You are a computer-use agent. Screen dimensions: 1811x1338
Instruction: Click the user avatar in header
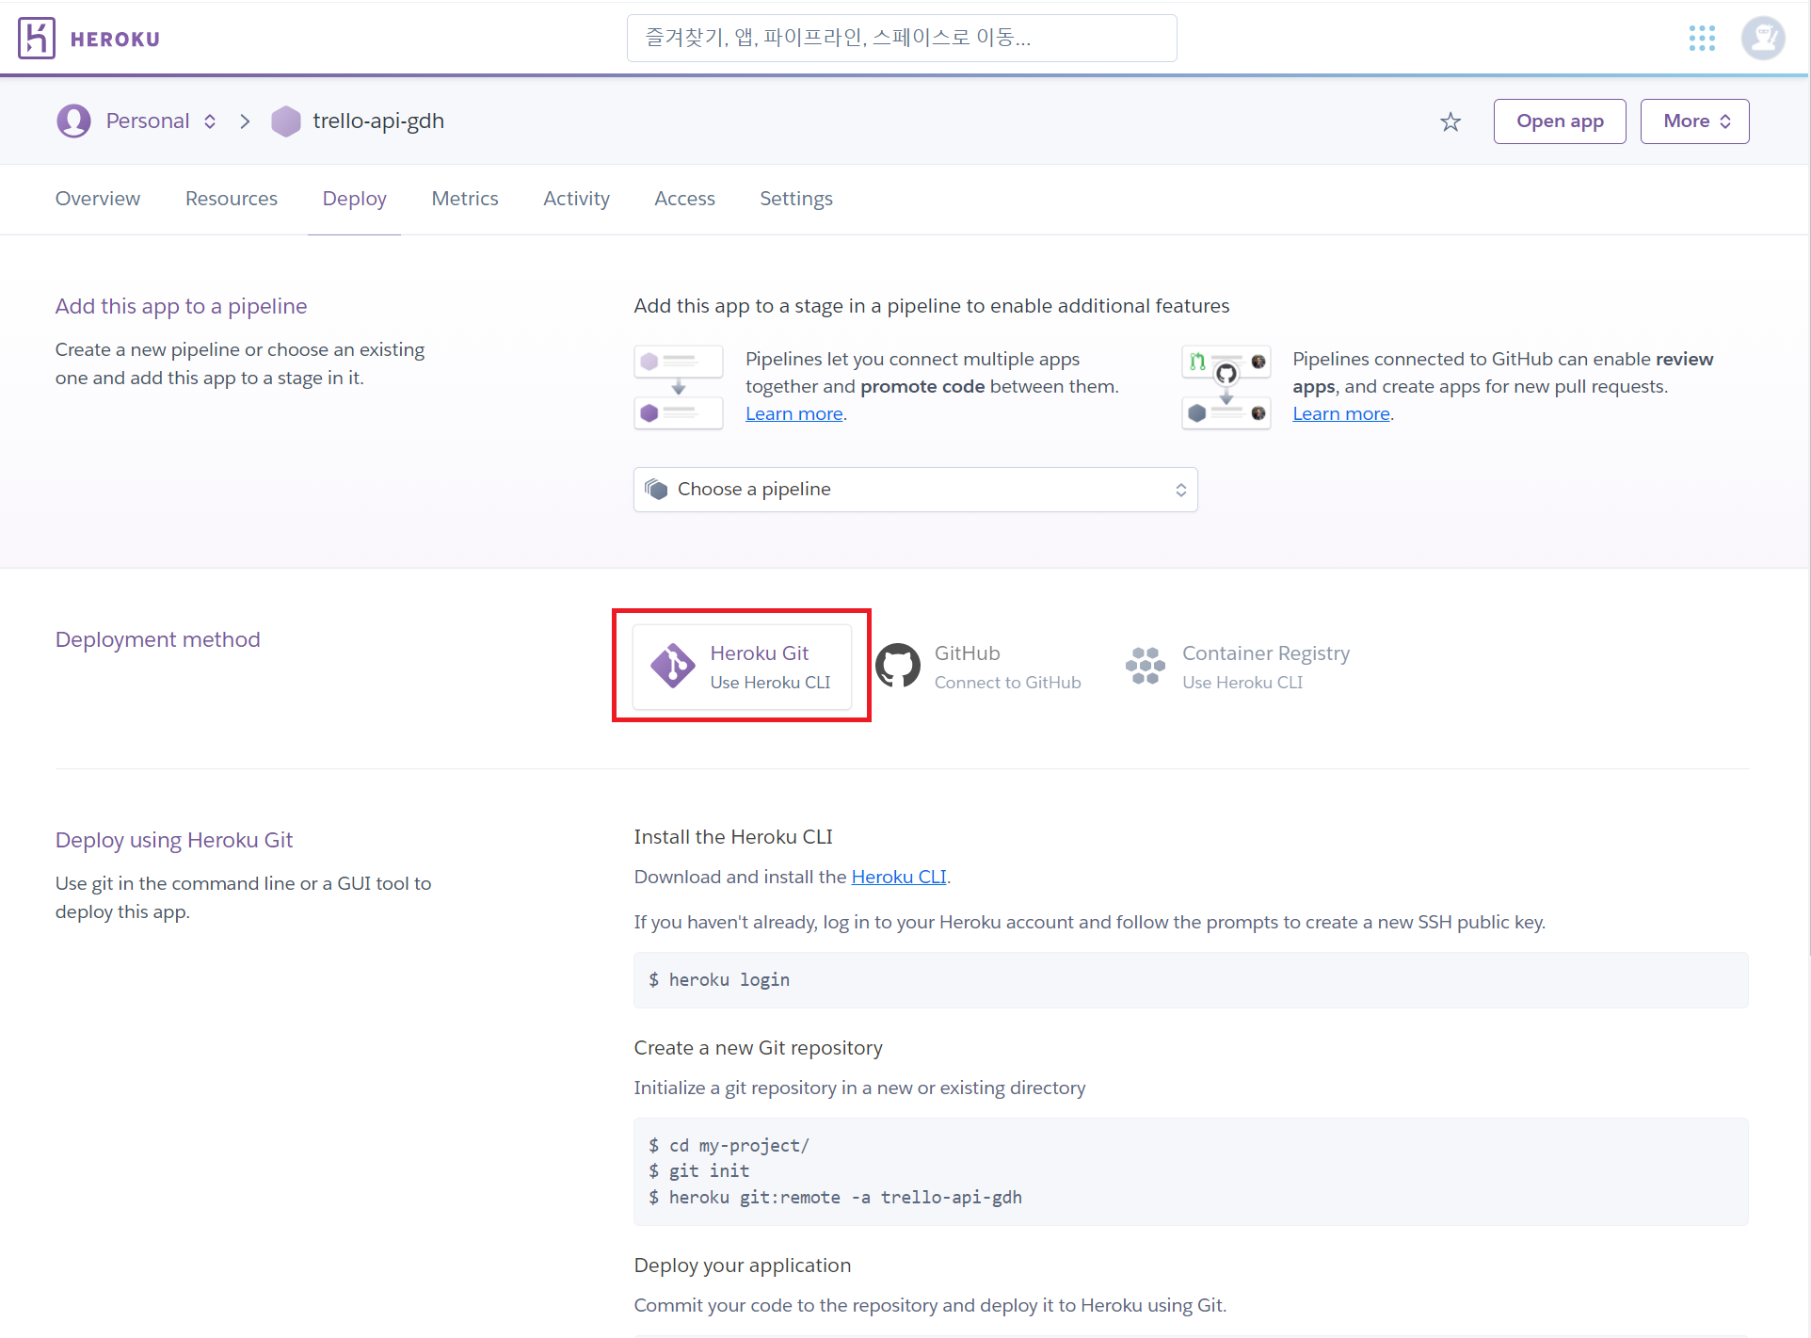pos(1762,39)
